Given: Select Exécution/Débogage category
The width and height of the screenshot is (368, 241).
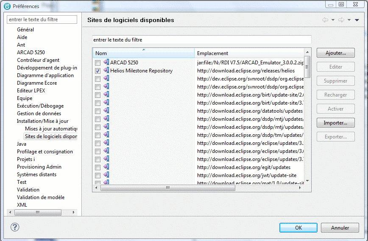Looking at the screenshot, I should (x=40, y=106).
